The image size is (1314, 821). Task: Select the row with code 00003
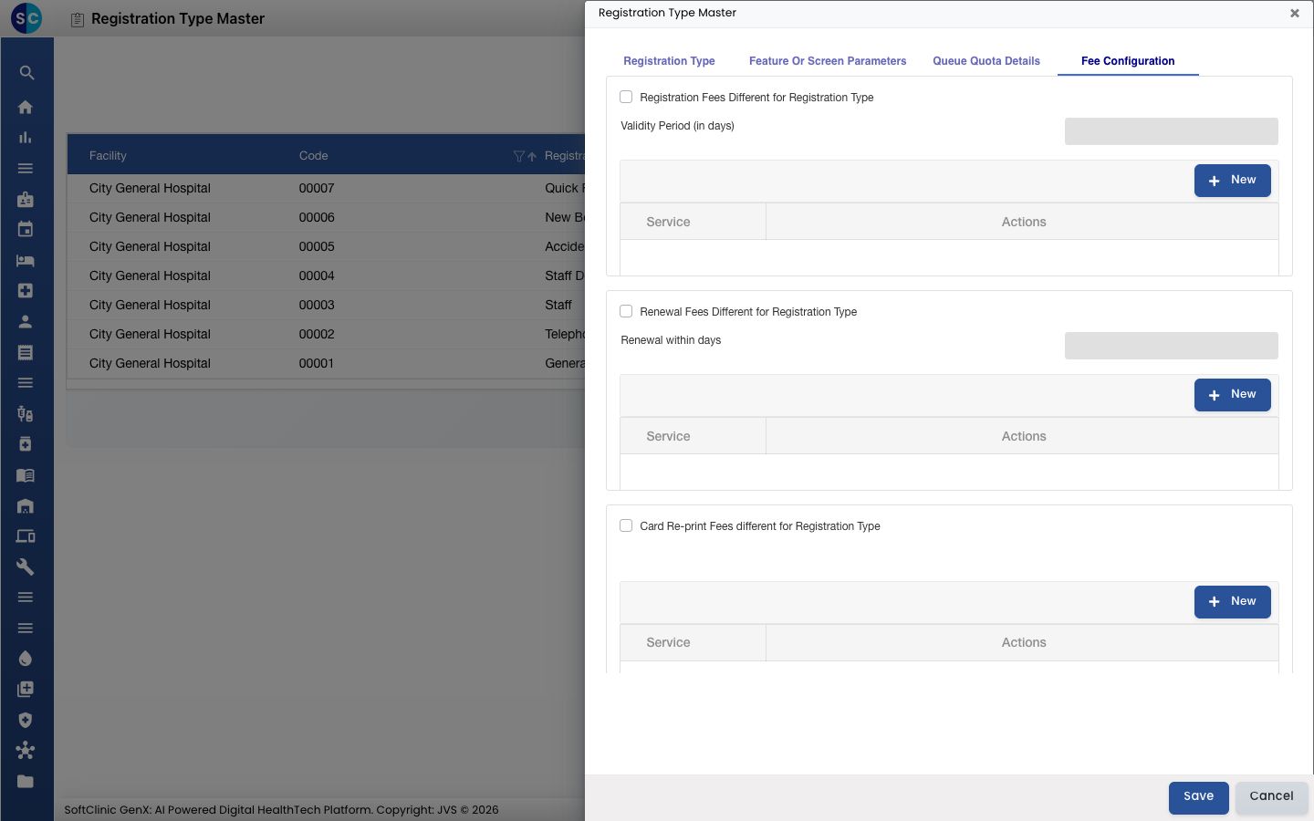click(x=326, y=305)
